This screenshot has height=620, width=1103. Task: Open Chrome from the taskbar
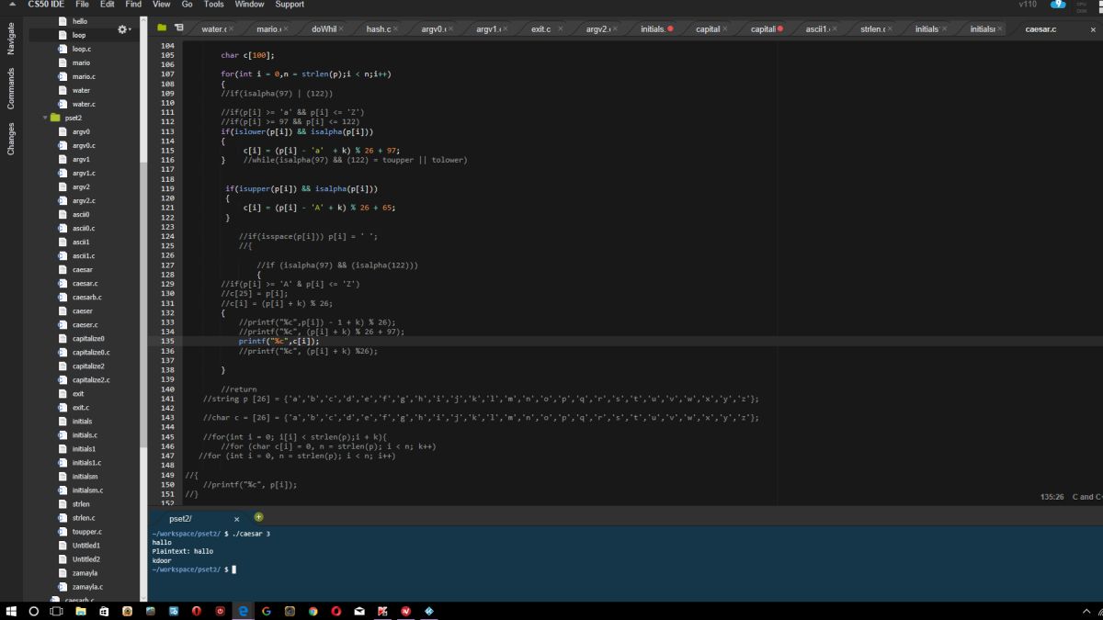[x=313, y=611]
